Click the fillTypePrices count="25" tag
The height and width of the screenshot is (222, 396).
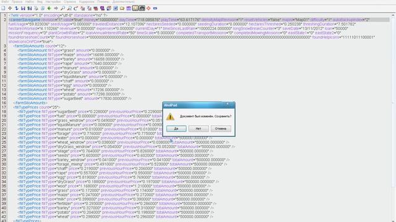coord(37,107)
